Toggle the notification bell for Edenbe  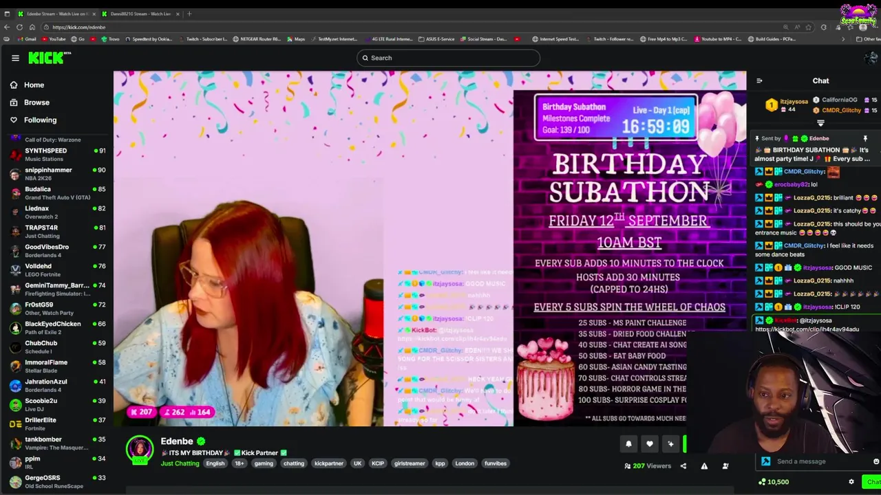[x=628, y=444]
